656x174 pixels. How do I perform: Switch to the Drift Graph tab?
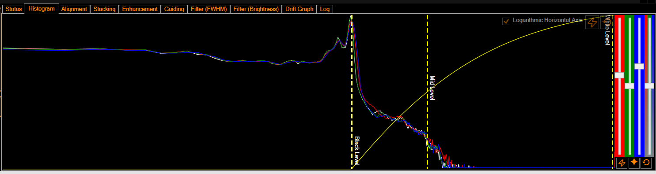[300, 9]
